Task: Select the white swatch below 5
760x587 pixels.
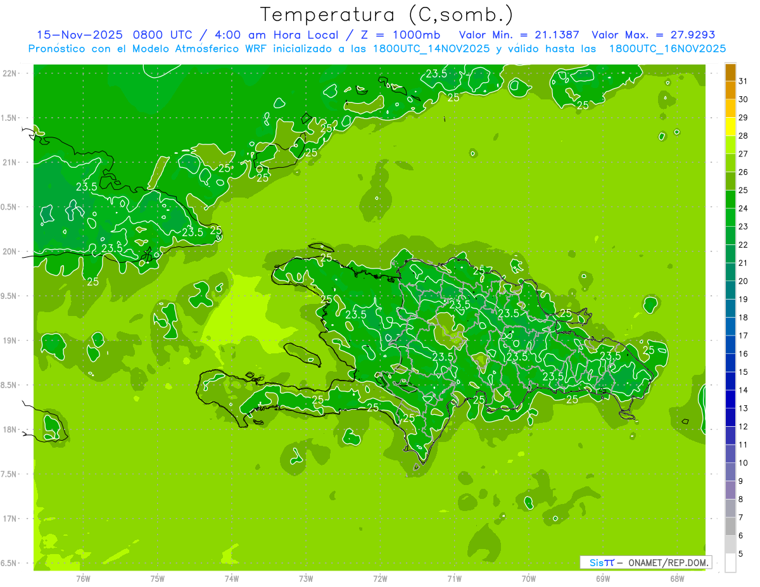Action: pyautogui.click(x=730, y=563)
